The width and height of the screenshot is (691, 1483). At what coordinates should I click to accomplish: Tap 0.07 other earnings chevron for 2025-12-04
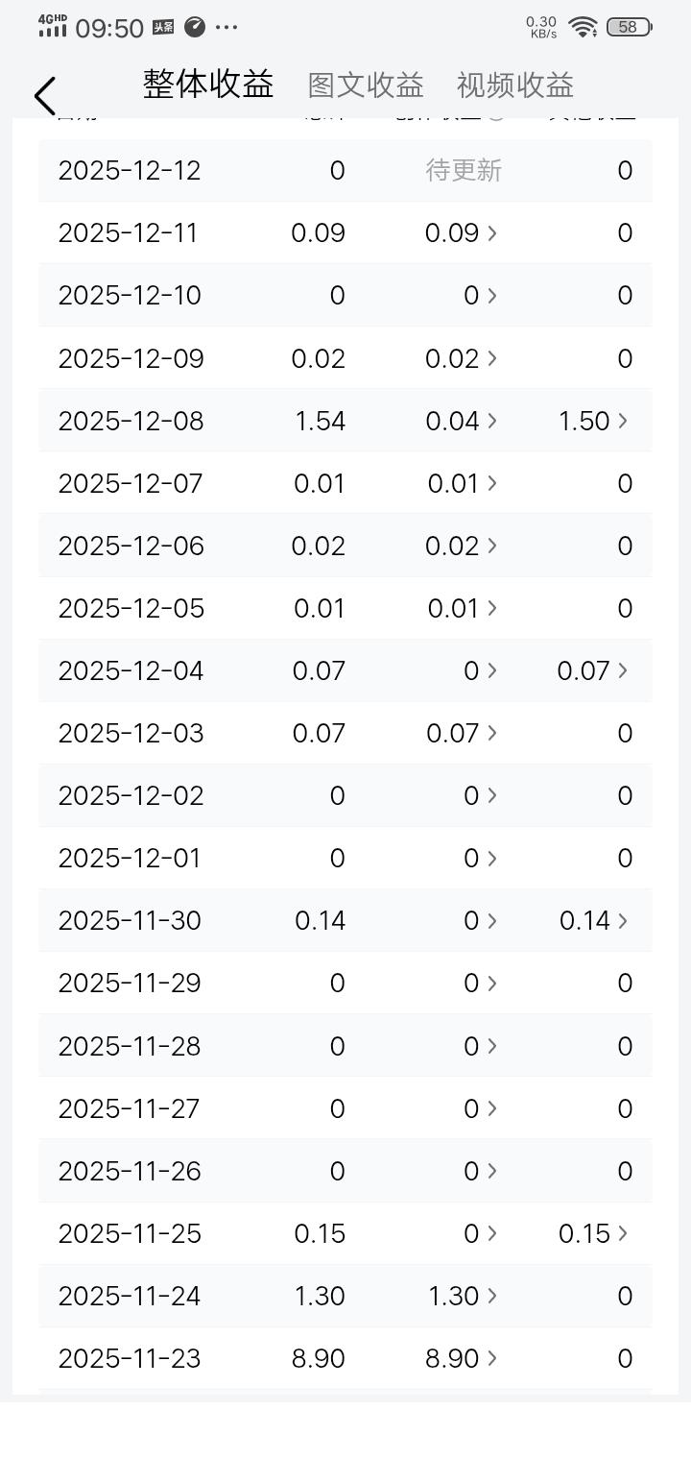[x=622, y=670]
